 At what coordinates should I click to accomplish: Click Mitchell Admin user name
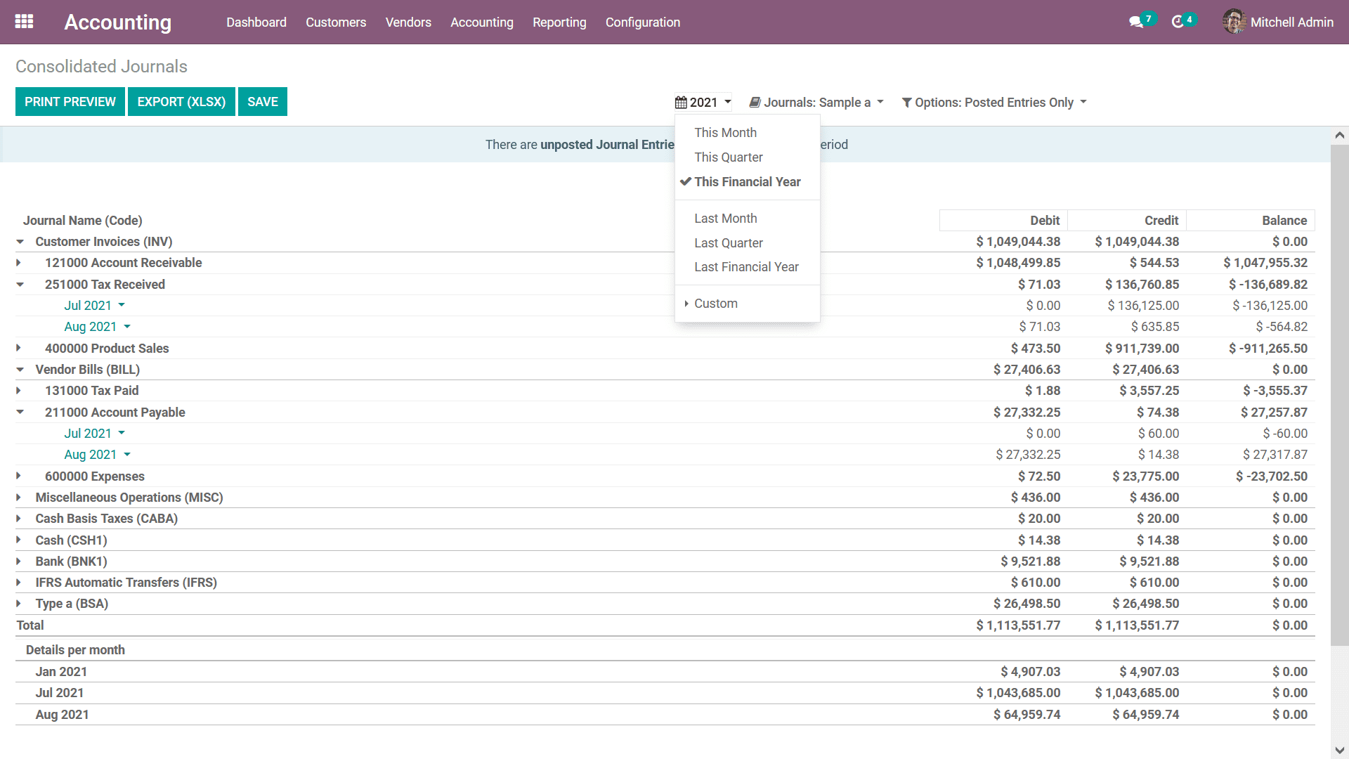click(1291, 22)
